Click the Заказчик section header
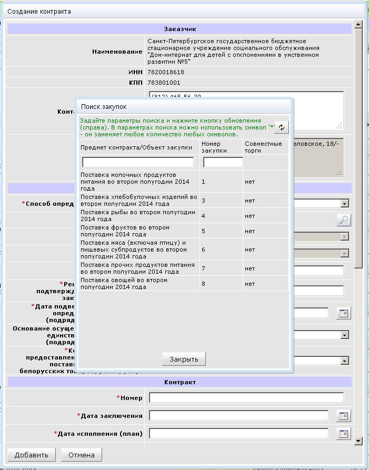369x470 pixels. pos(179,29)
